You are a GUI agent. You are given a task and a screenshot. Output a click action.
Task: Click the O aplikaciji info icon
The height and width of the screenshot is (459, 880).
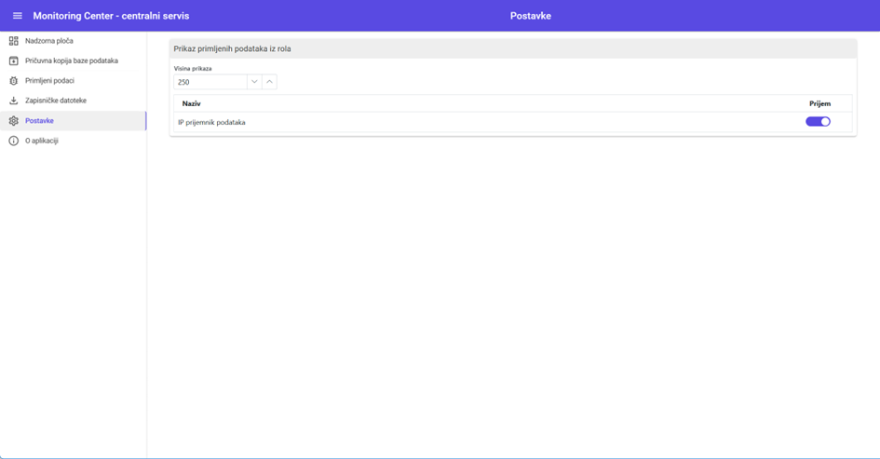[13, 141]
